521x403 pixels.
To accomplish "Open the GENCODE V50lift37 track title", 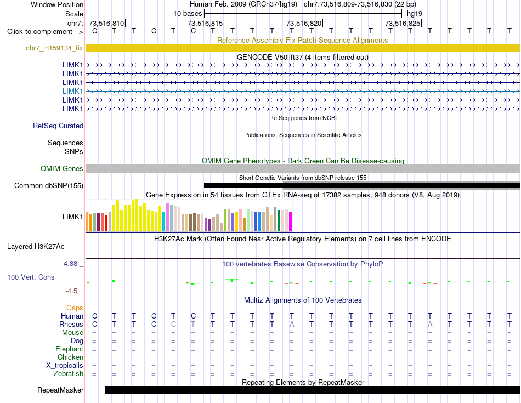I will click(302, 57).
